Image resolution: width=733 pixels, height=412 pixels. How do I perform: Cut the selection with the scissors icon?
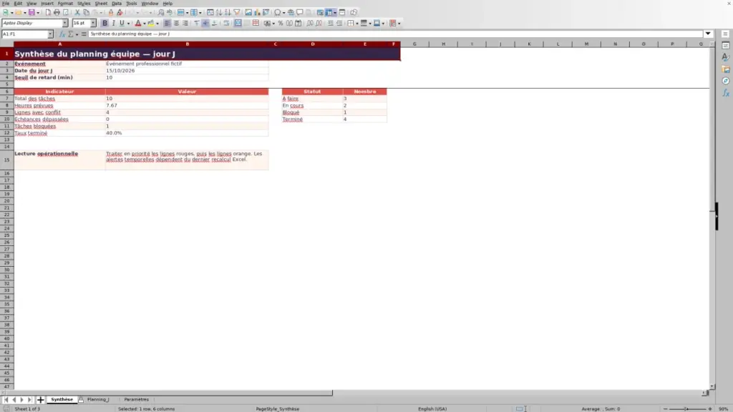point(77,13)
